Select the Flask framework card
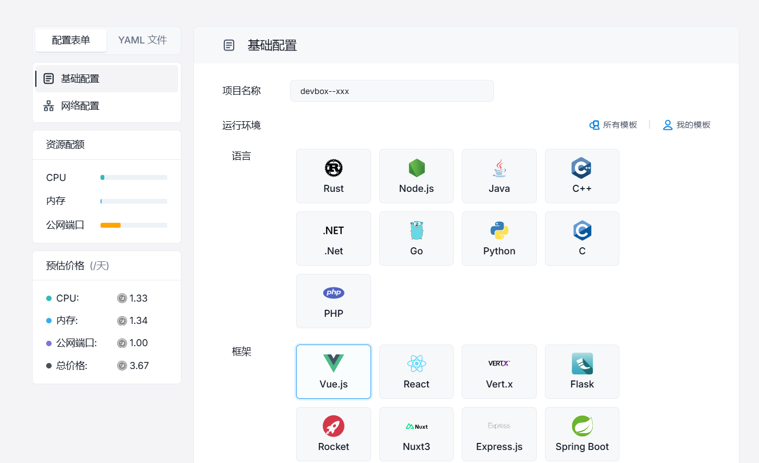Image resolution: width=759 pixels, height=463 pixels. (x=582, y=372)
